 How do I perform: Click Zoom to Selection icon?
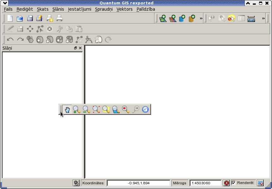[x=106, y=109]
